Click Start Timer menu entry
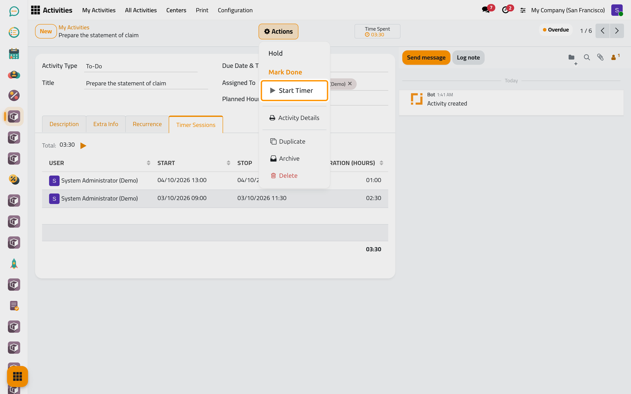Image resolution: width=631 pixels, height=394 pixels. [x=294, y=91]
